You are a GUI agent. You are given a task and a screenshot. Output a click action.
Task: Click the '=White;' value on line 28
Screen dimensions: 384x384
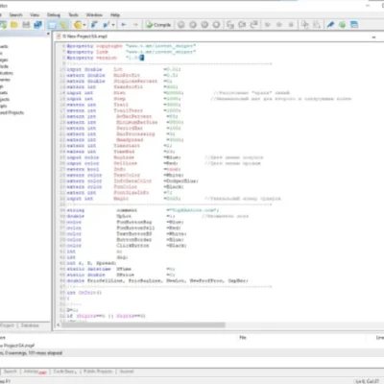click(174, 175)
